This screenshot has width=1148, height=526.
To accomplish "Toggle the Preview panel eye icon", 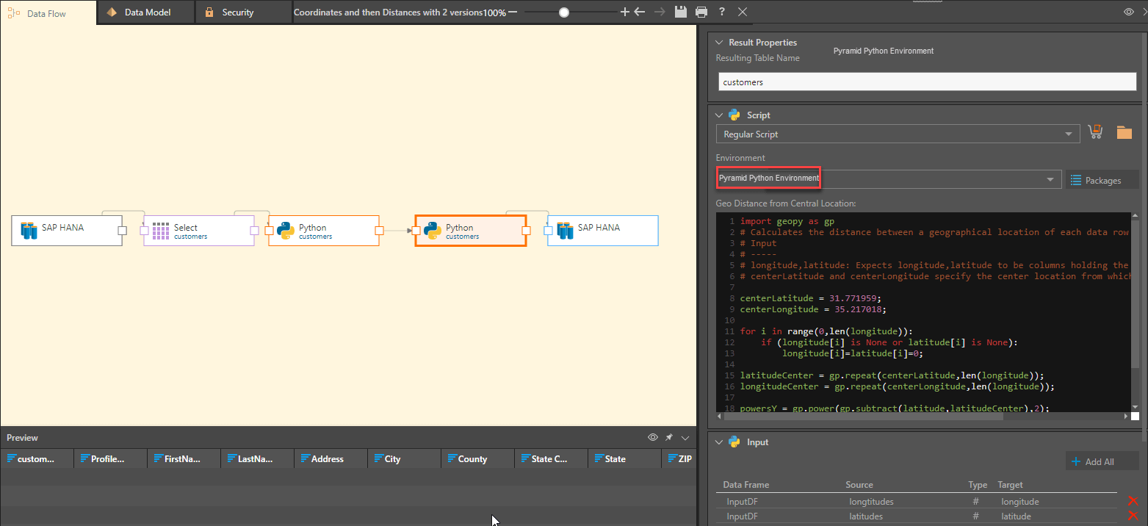I will click(652, 437).
